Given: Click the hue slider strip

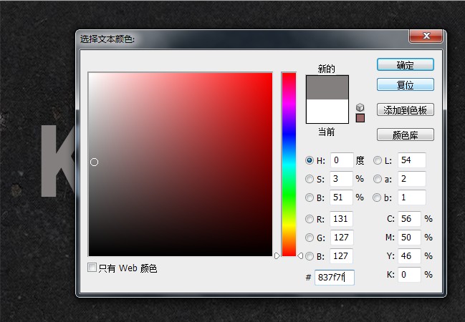Looking at the screenshot, I should (289, 165).
